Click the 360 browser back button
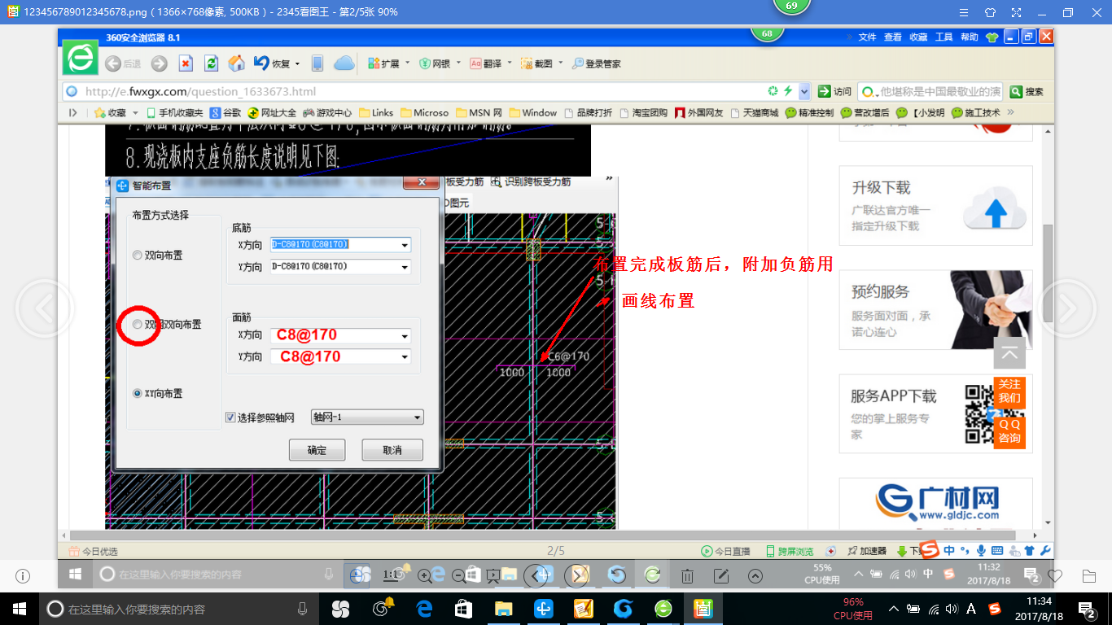The height and width of the screenshot is (625, 1112). tap(122, 63)
